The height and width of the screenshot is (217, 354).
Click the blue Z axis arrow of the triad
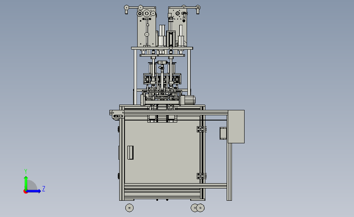coord(34,191)
